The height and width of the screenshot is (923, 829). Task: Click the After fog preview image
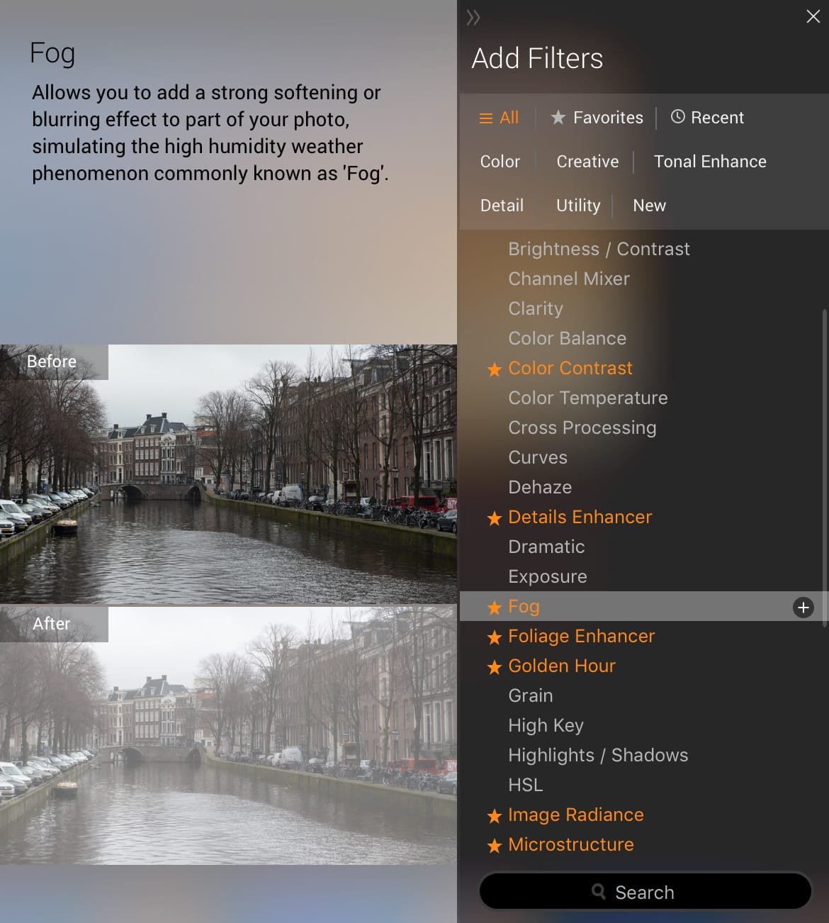(228, 736)
